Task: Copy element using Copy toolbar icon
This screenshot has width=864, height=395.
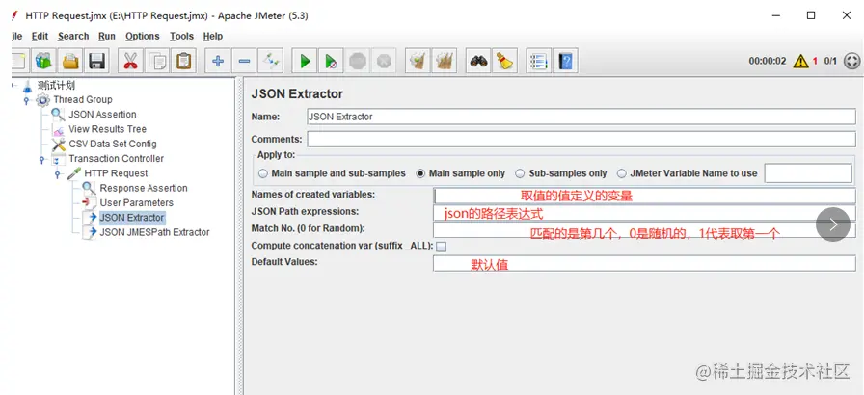Action: pos(157,61)
